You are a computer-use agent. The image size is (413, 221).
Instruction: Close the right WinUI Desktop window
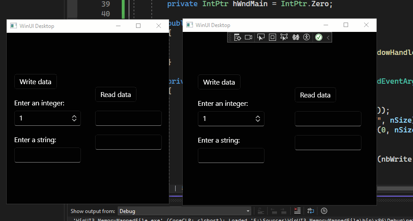[x=366, y=25]
